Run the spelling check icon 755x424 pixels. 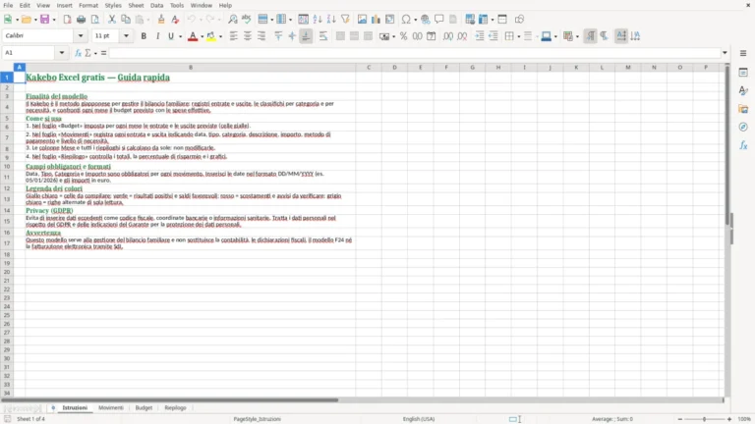247,20
